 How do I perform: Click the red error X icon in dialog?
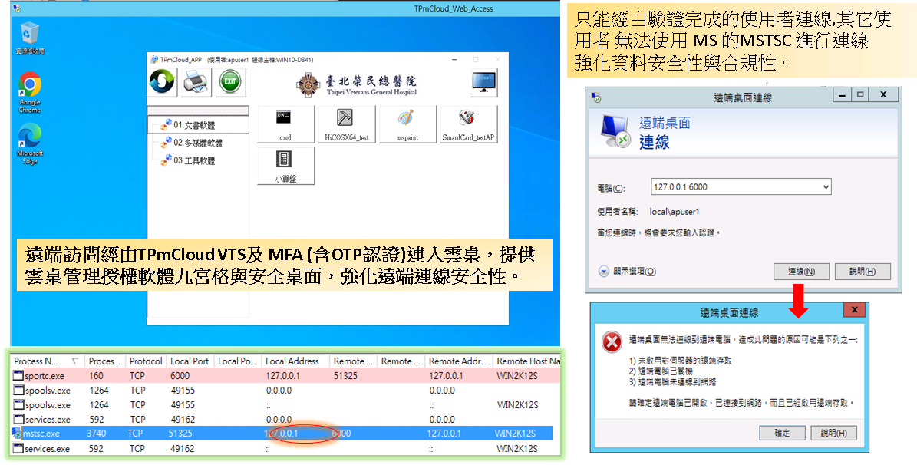(x=612, y=343)
